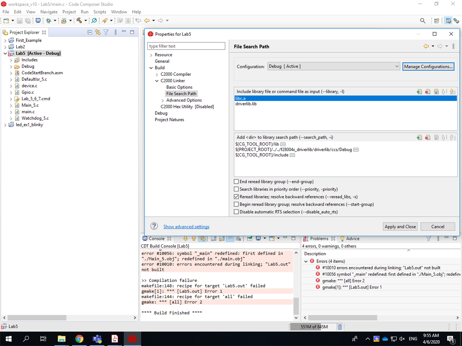Click Project Explorer horizontal scrollbar
Viewport: 462px width, 346px height.
(37, 317)
